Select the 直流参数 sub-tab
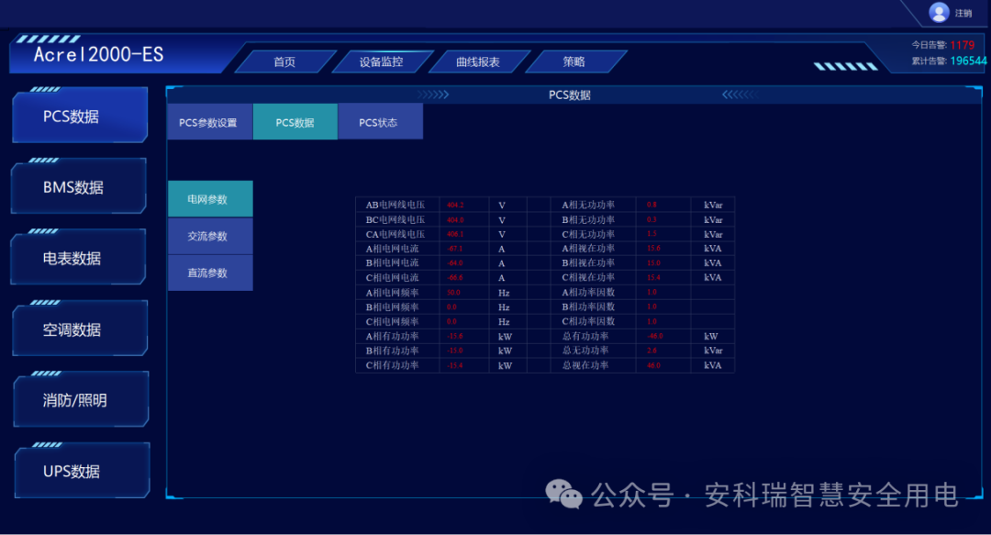Screen dimensions: 991x535 [x=210, y=273]
